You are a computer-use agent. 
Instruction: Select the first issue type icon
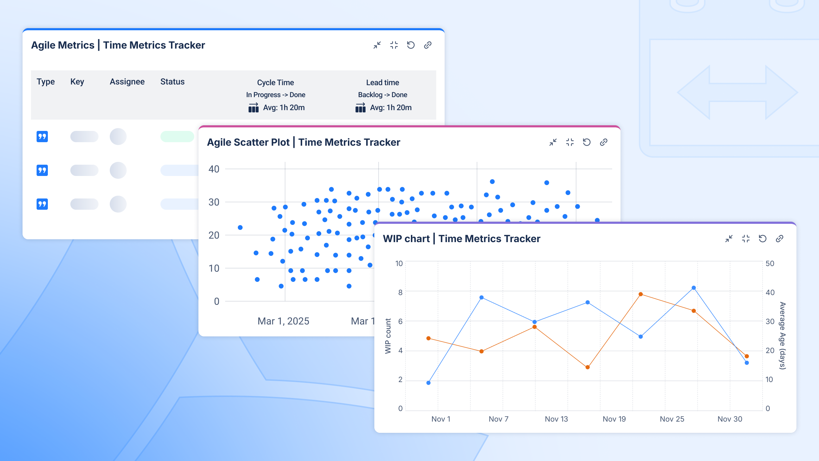click(x=42, y=137)
